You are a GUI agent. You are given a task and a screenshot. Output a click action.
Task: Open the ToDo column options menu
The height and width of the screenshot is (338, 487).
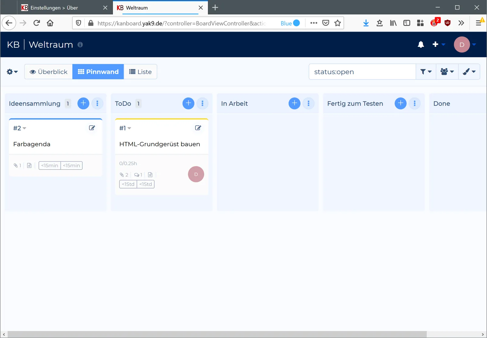click(x=202, y=103)
